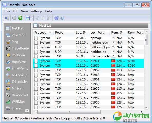152x123 pixels.
Task: Click the Save floppy disk icon
Action: (28, 18)
